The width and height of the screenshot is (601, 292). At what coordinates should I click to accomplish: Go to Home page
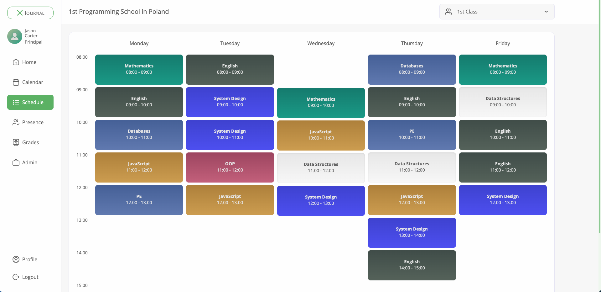tap(30, 62)
